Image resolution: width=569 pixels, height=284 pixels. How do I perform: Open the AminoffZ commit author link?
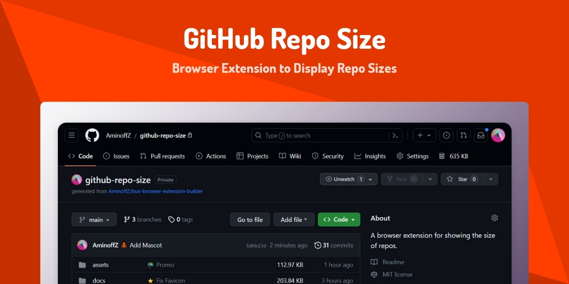(x=105, y=245)
